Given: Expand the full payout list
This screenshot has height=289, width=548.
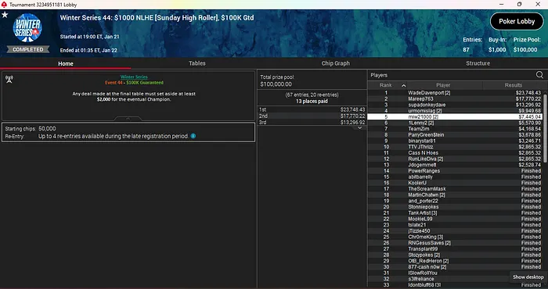Looking at the screenshot, I should (x=359, y=128).
